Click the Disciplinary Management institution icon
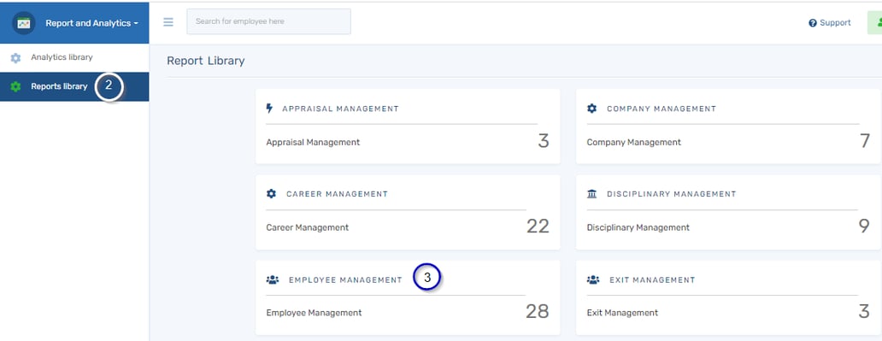This screenshot has width=882, height=341. point(591,193)
